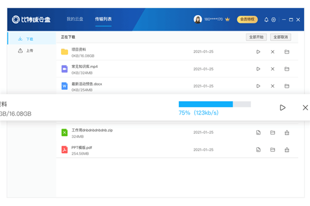The image size is (310, 206).
Task: Resume download in the enlarged progress row
Action: 283,107
